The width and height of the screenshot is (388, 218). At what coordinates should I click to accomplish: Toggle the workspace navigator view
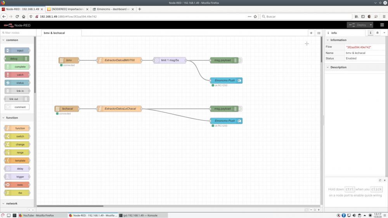tap(307, 210)
